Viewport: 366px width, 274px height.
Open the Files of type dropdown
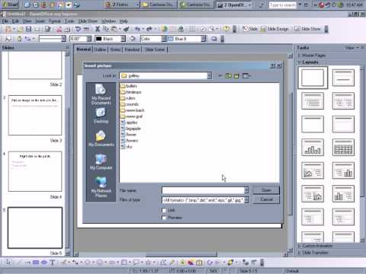[246, 200]
